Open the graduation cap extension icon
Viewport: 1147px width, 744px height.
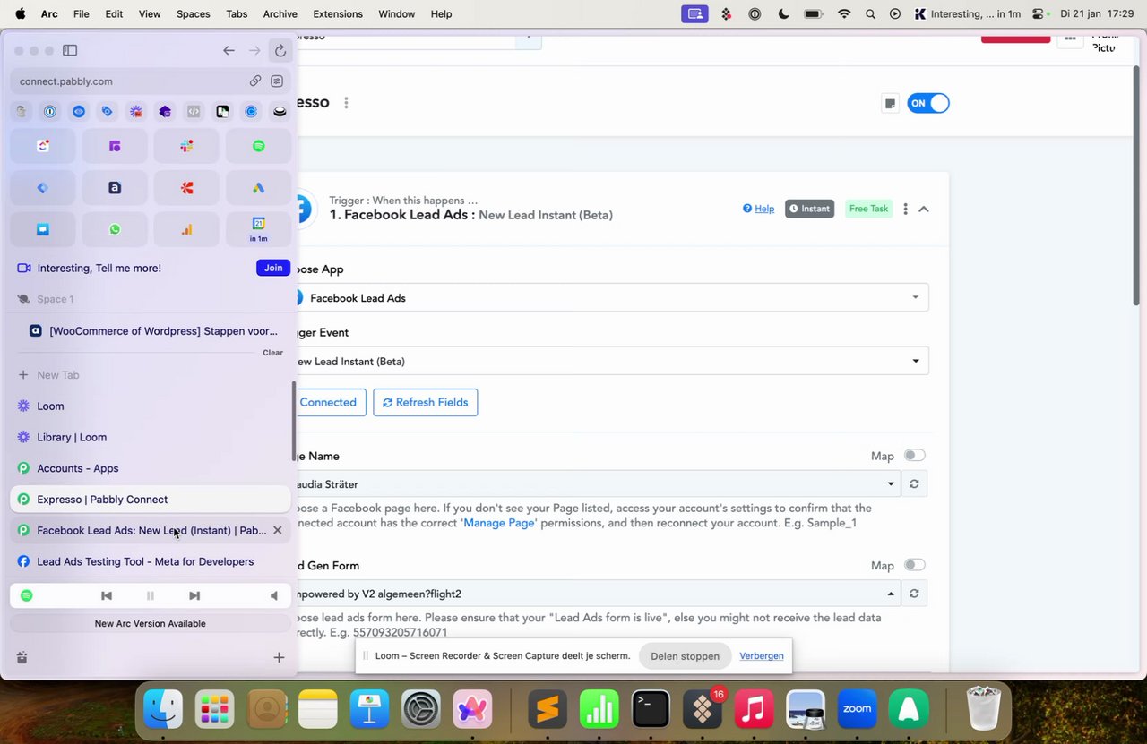click(165, 112)
